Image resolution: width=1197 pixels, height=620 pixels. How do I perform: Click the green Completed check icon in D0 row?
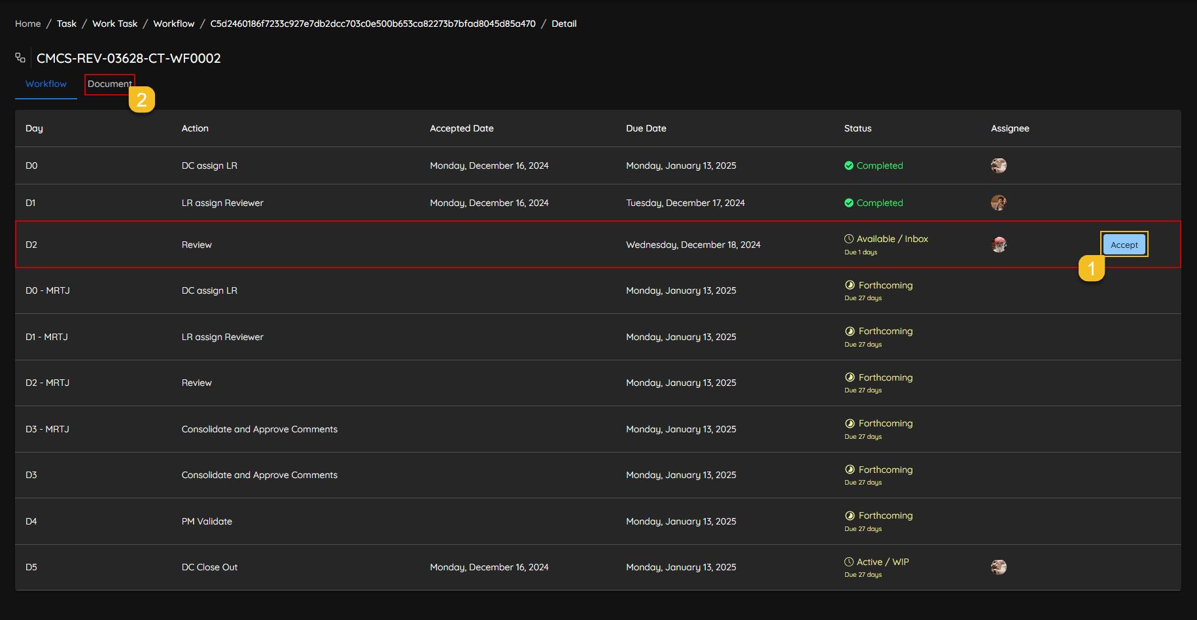tap(849, 165)
